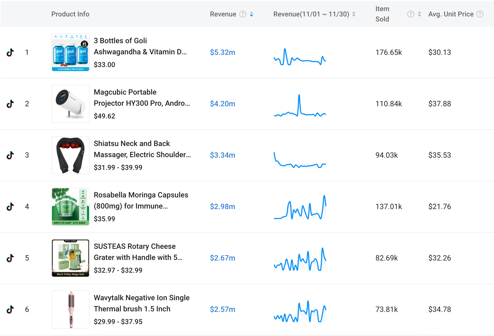The height and width of the screenshot is (336, 494).
Task: Click the Item Sold header label
Action: (382, 14)
